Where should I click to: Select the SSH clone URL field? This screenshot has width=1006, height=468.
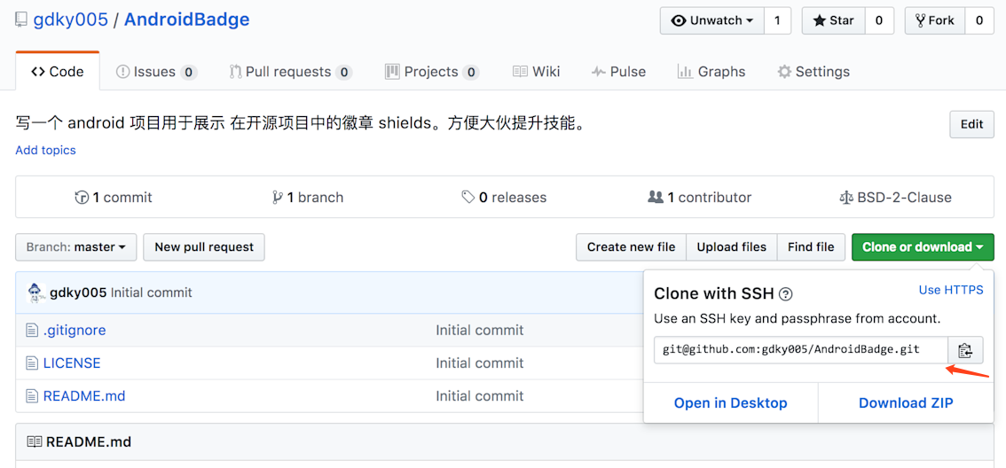pos(801,350)
